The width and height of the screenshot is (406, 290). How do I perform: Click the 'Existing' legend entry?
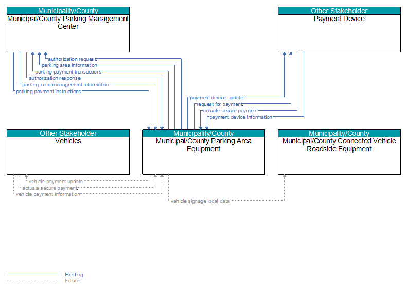(x=74, y=275)
